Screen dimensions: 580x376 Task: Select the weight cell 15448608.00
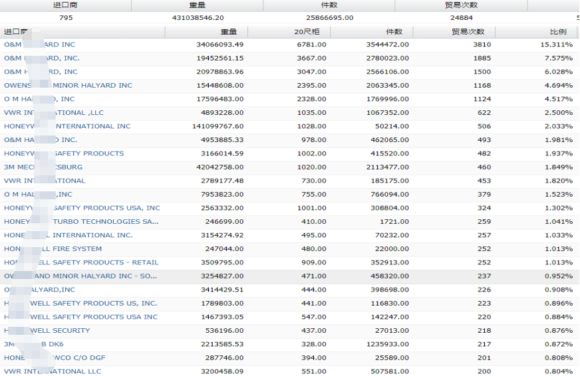click(219, 85)
